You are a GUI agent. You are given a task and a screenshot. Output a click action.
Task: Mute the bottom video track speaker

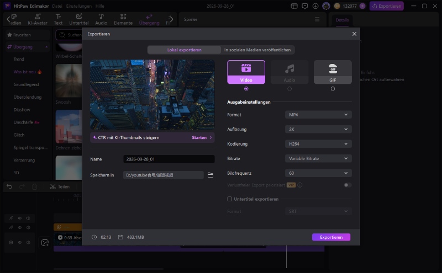pos(28,242)
